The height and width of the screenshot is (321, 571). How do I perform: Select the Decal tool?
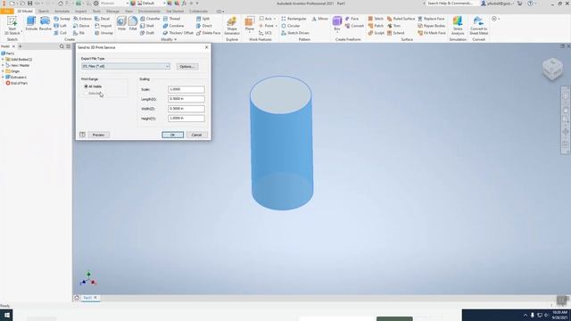(103, 19)
